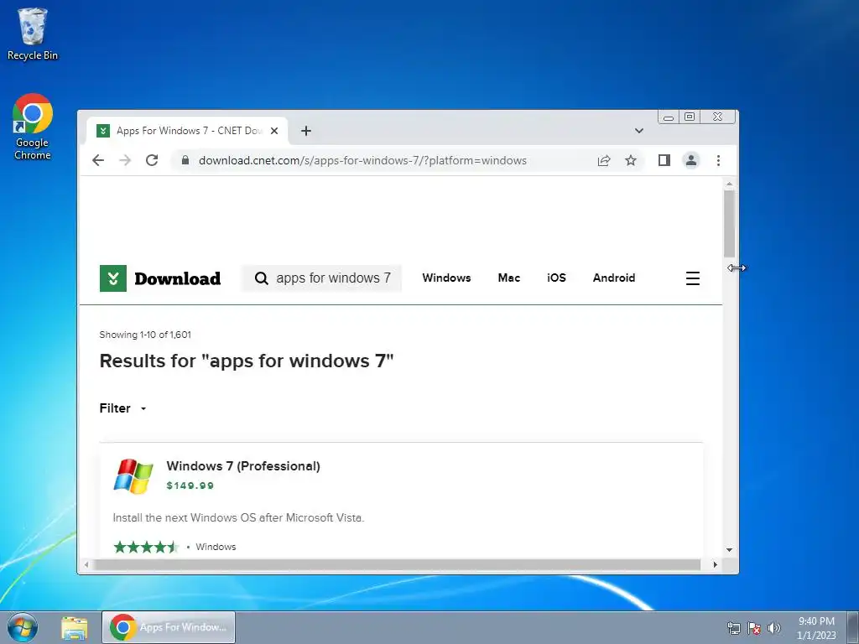Click the green Download logo icon
Image resolution: width=859 pixels, height=644 pixels.
[x=113, y=278]
